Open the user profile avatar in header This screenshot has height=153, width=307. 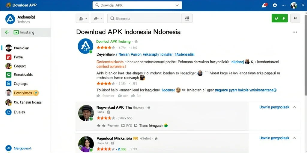point(294,5)
